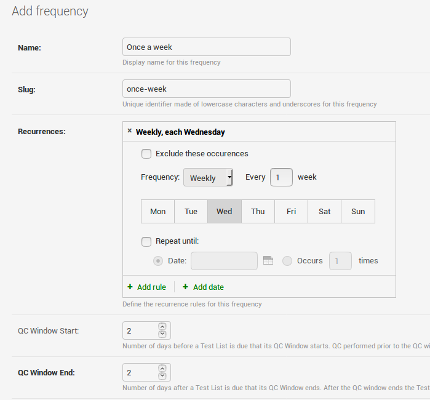The height and width of the screenshot is (400, 430).
Task: Decrease the QC Window End value
Action: pos(162,376)
